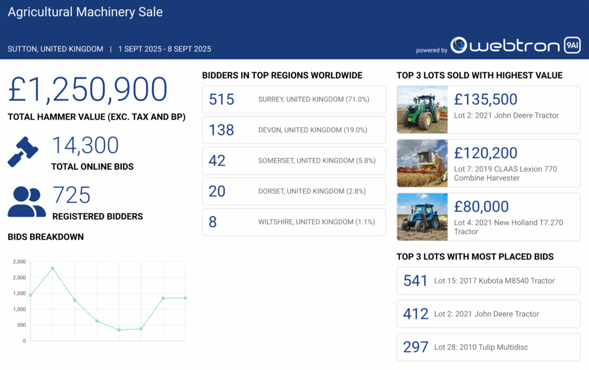Click the Webtron logo

pyautogui.click(x=505, y=46)
